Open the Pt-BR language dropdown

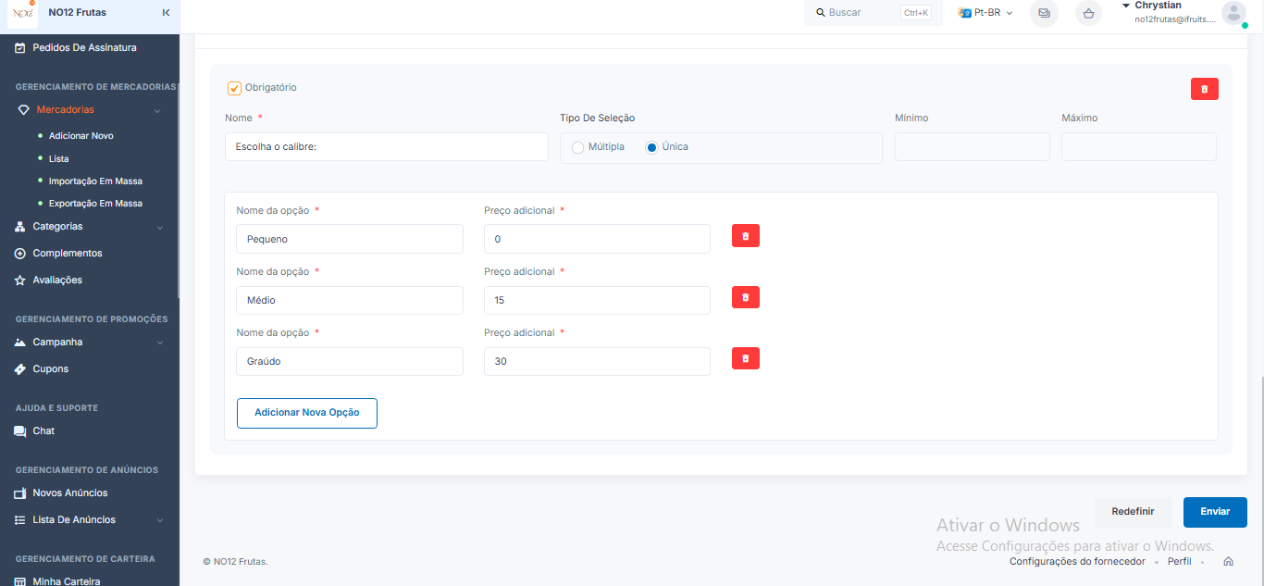(x=985, y=13)
